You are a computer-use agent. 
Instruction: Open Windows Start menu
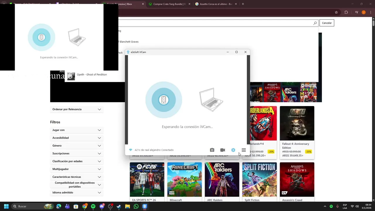(6, 206)
